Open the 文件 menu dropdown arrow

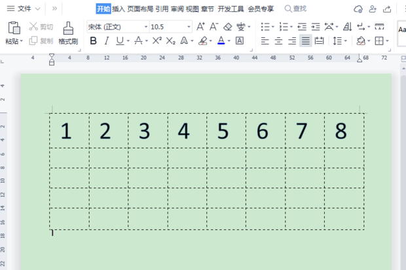tap(37, 9)
